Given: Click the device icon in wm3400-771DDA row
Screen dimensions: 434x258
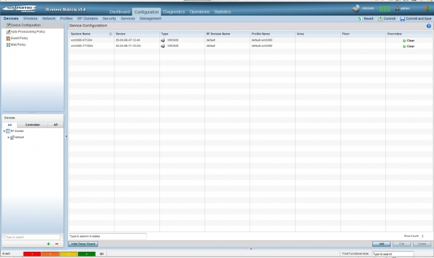Looking at the screenshot, I should pyautogui.click(x=163, y=46).
